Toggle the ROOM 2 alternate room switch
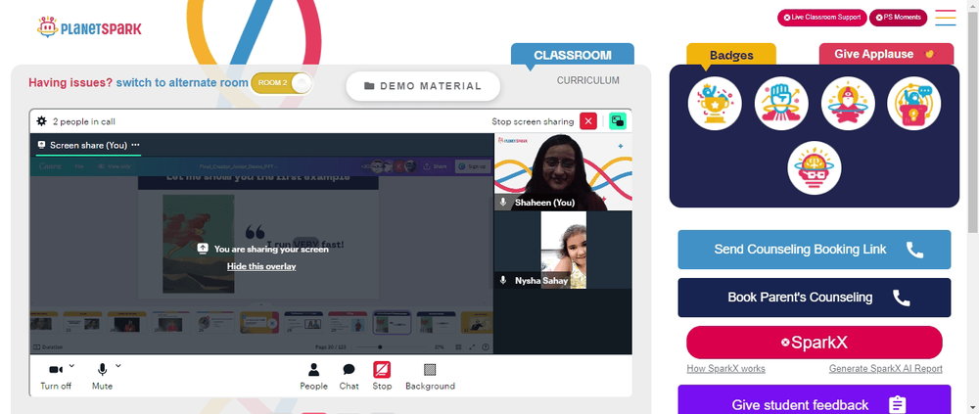Screen dimensions: 979x414 [281, 83]
